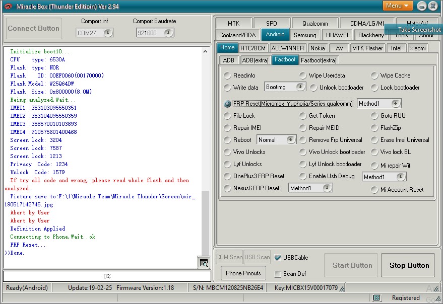
Task: Click the Take Screenshot overlay button
Action: point(414,29)
